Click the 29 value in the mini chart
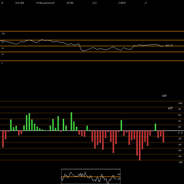 (x=119, y=179)
